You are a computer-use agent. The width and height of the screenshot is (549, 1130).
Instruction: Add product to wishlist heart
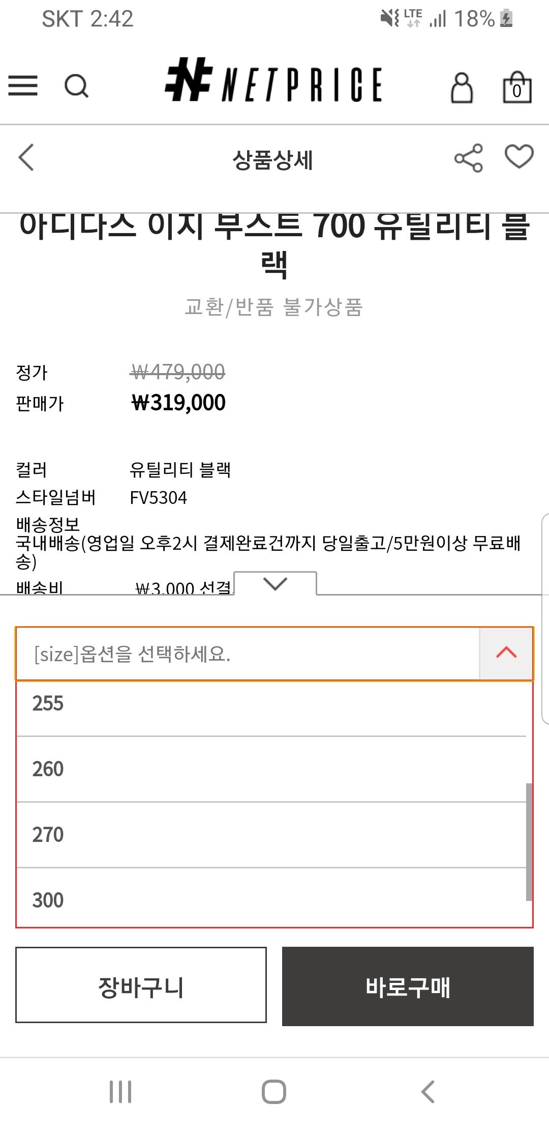(x=518, y=157)
